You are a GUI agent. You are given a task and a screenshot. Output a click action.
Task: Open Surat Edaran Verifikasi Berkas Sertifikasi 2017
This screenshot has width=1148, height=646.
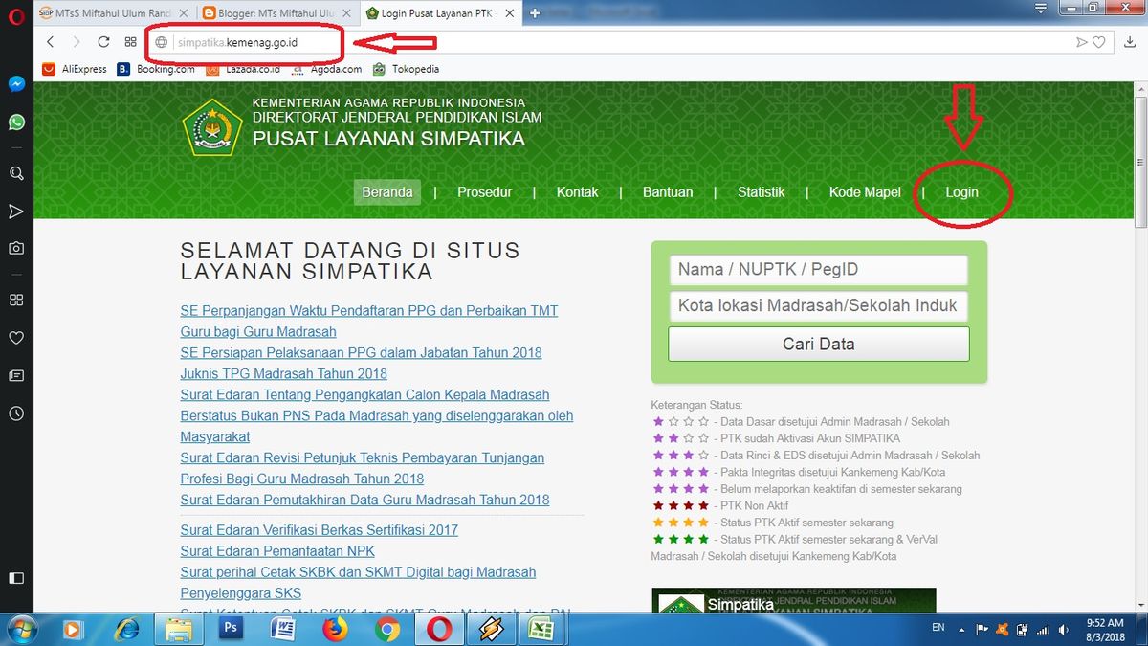(319, 529)
